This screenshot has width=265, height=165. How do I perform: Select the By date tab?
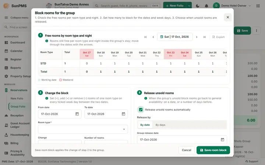tap(145, 125)
